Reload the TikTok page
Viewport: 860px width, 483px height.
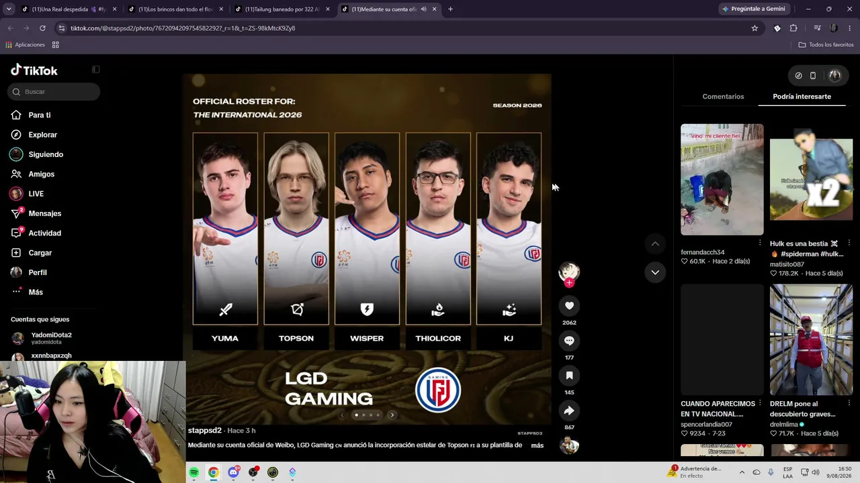coord(42,28)
